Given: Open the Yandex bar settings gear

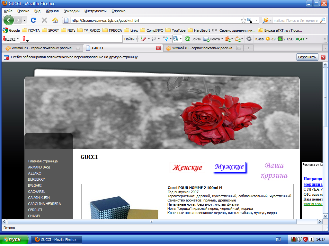Looking at the screenshot, I should coord(249,39).
